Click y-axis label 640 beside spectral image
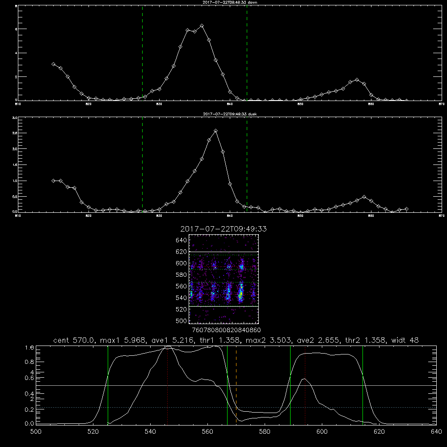Screen dimensions: 447x447 coord(181,240)
